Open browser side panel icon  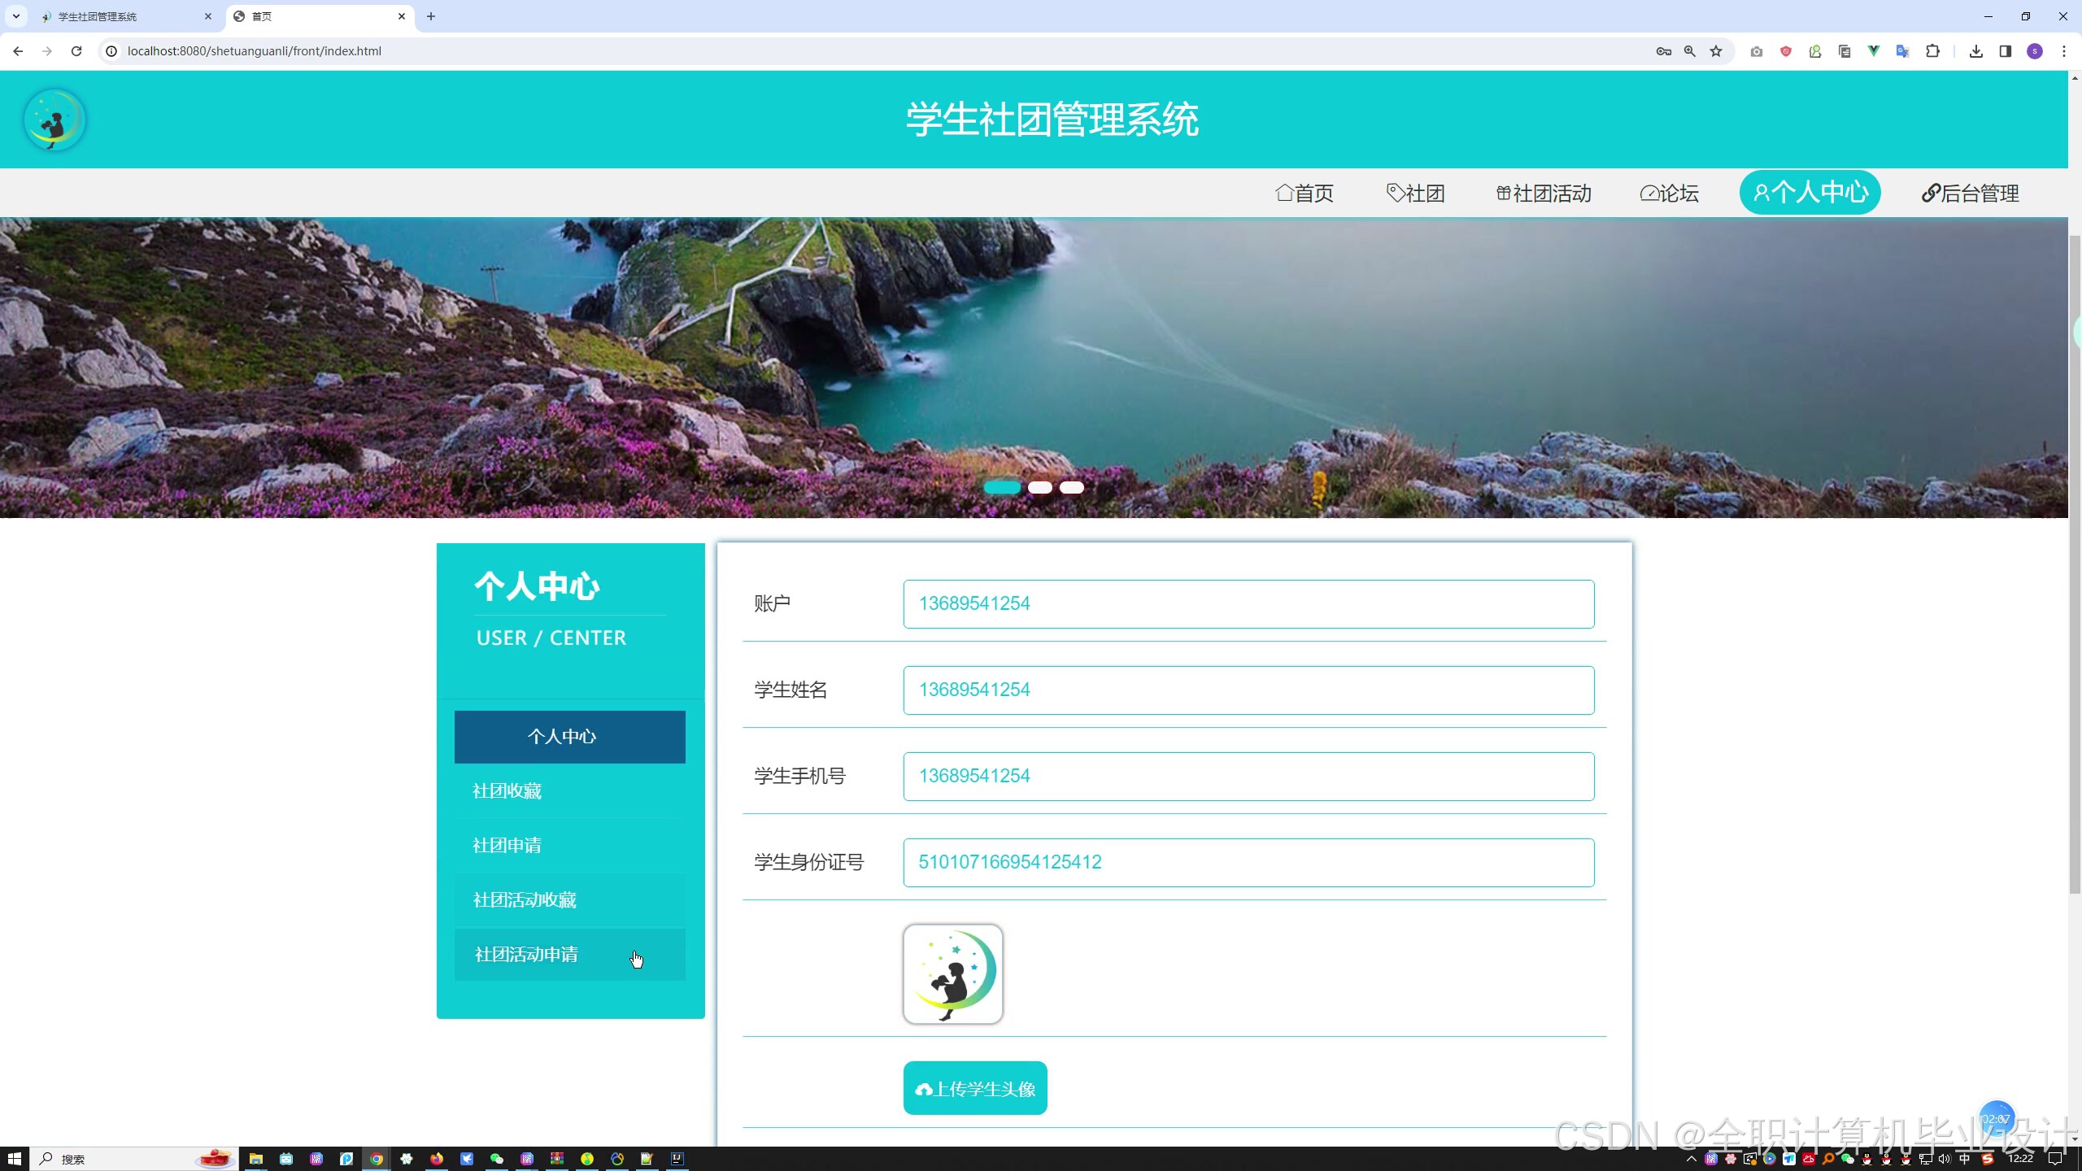tap(2005, 51)
